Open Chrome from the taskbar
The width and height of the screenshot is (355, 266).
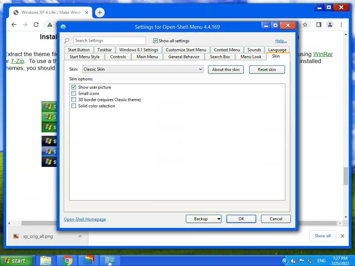(67, 261)
